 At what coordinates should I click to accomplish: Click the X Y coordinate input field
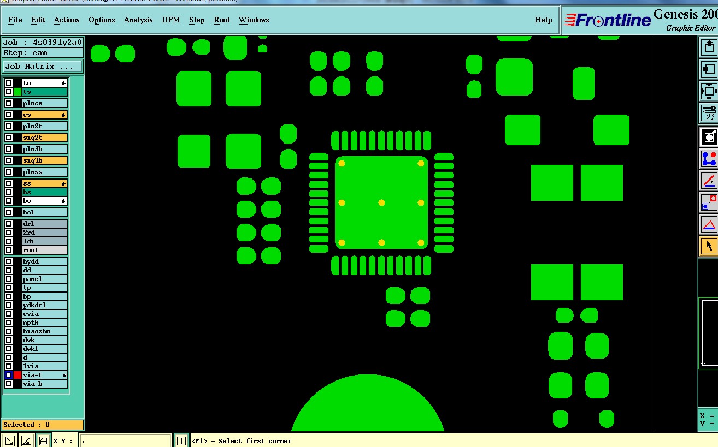126,440
